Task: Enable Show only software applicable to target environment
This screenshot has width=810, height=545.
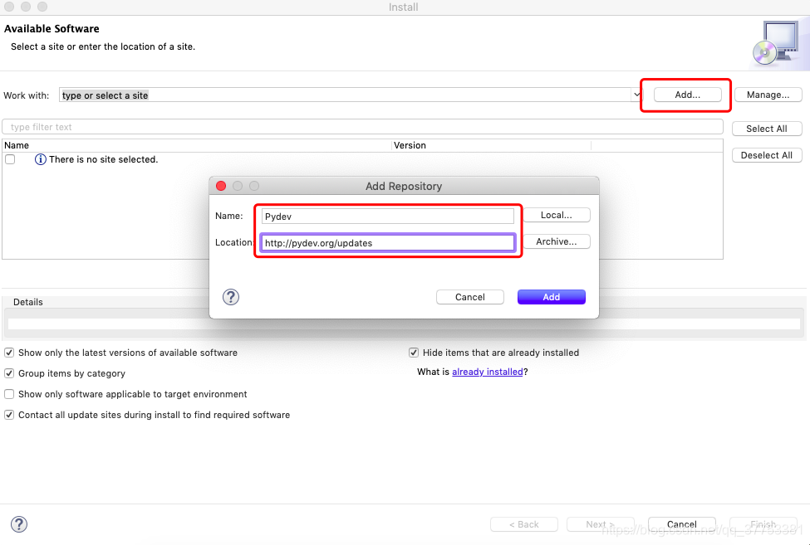Action: (x=9, y=394)
